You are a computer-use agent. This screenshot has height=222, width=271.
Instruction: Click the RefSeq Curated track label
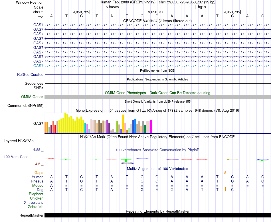tap(30, 75)
